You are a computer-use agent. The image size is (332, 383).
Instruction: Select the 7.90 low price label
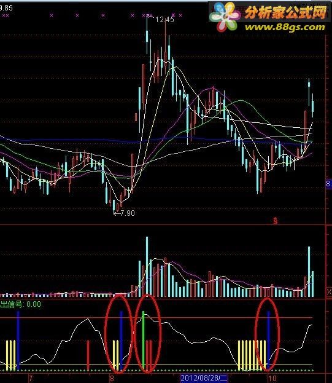[x=127, y=213]
